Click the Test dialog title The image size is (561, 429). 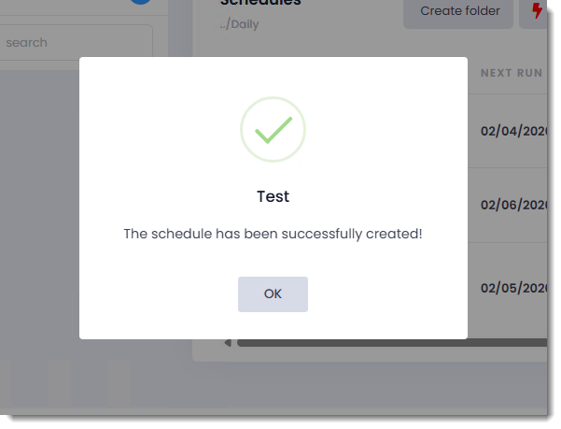(x=273, y=196)
